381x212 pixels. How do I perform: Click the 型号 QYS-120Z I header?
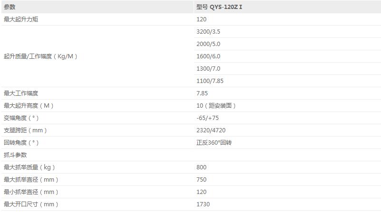click(222, 7)
